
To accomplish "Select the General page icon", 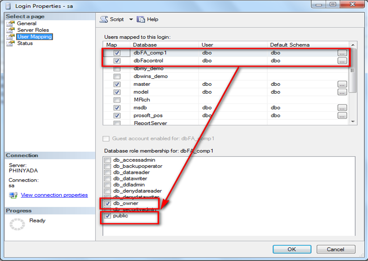I will click(10, 23).
